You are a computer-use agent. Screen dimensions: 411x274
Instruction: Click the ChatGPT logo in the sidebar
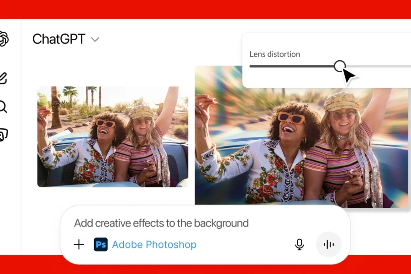[4, 39]
